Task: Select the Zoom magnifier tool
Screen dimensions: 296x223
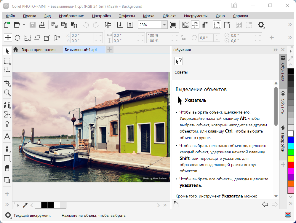Action: coord(7,93)
